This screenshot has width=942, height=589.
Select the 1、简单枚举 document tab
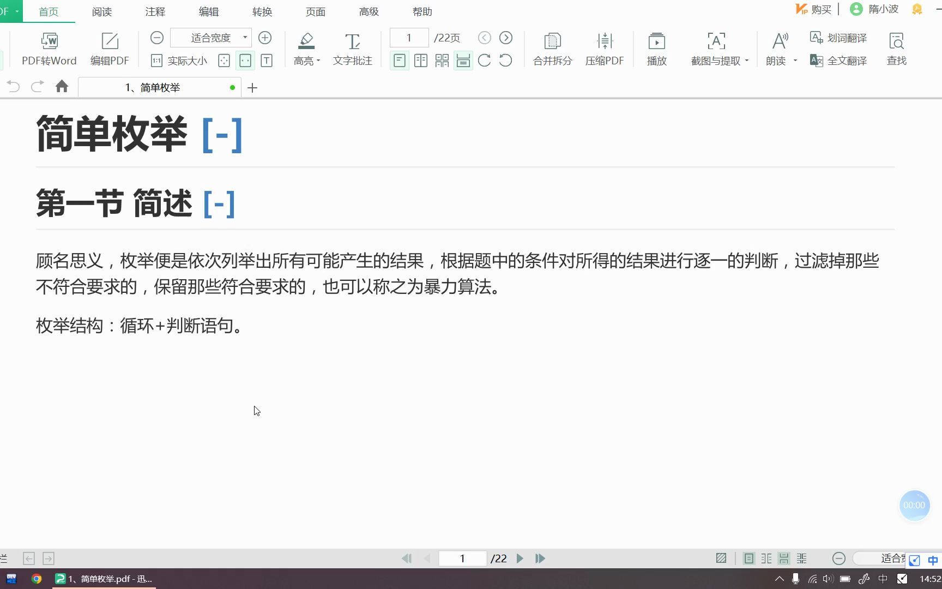(159, 87)
